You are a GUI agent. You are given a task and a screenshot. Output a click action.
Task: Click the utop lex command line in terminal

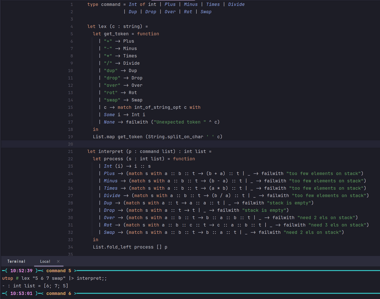[x=55, y=278]
